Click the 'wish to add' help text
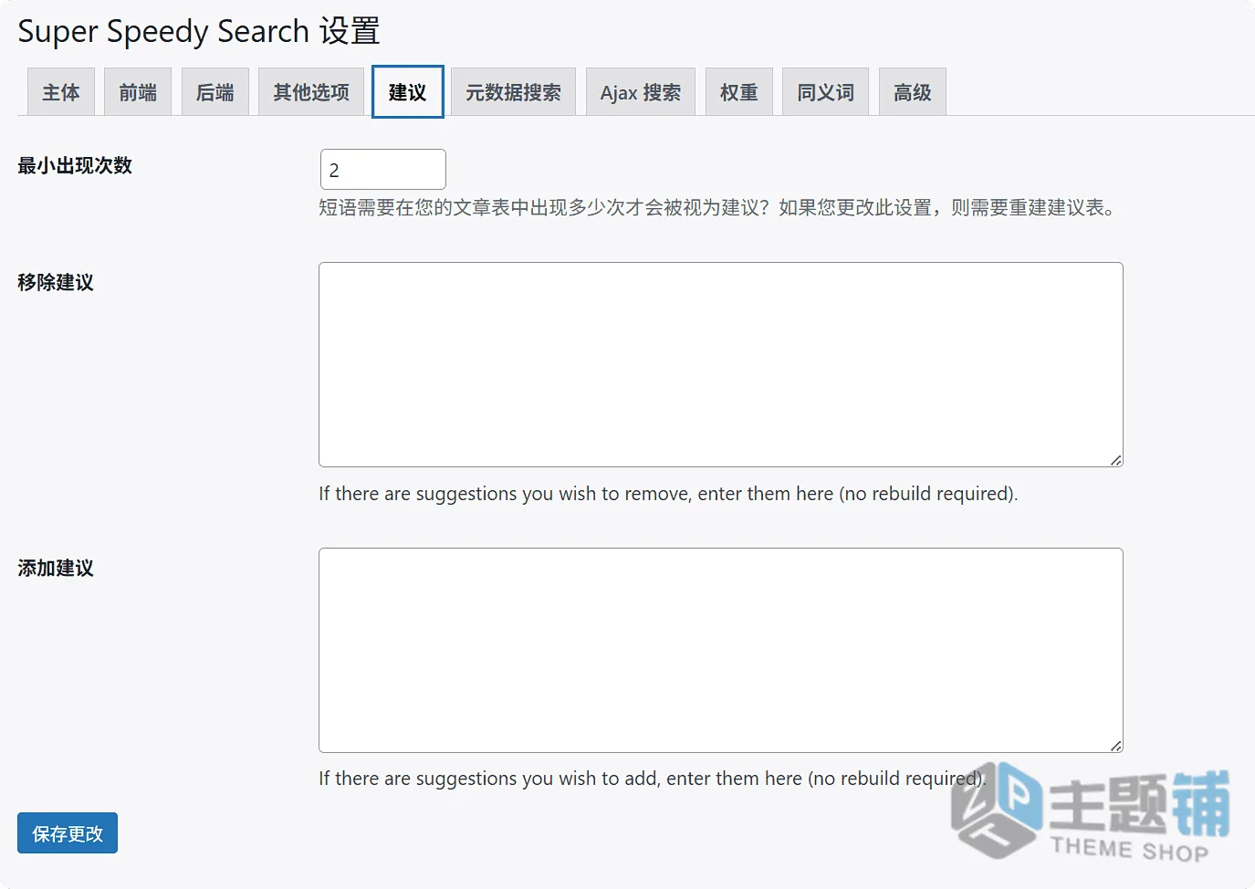The height and width of the screenshot is (889, 1255). click(x=653, y=779)
